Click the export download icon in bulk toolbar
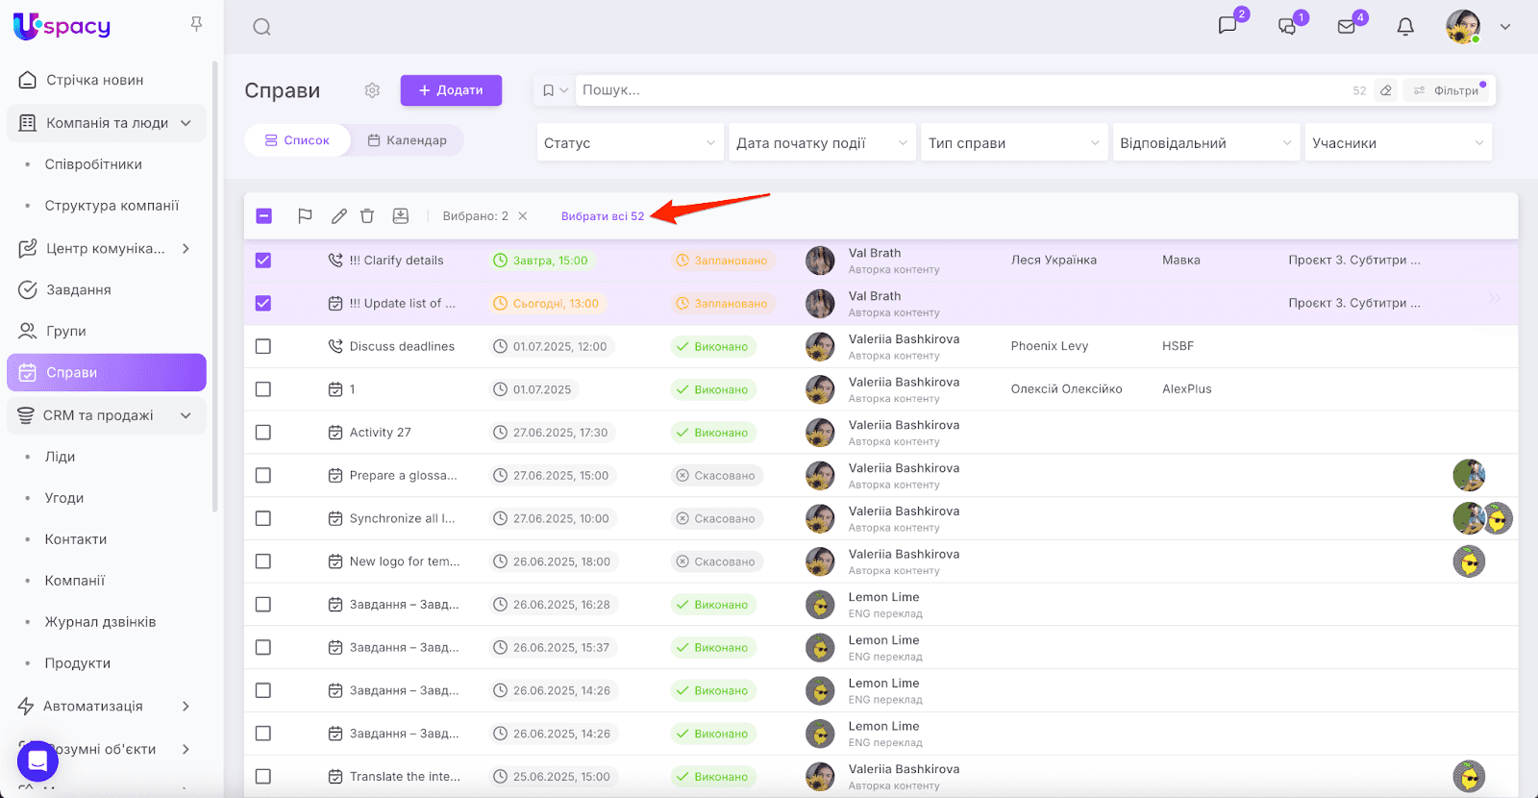This screenshot has height=798, width=1538. [401, 216]
